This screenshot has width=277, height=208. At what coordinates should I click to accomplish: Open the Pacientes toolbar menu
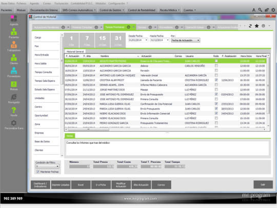pos(6,10)
